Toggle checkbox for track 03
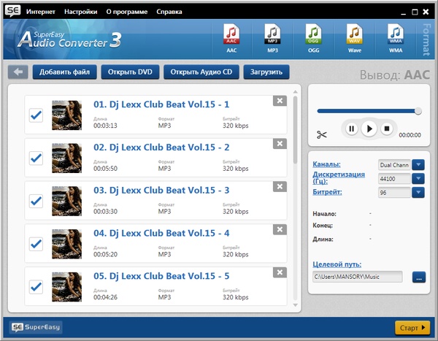The height and width of the screenshot is (341, 438). click(36, 201)
